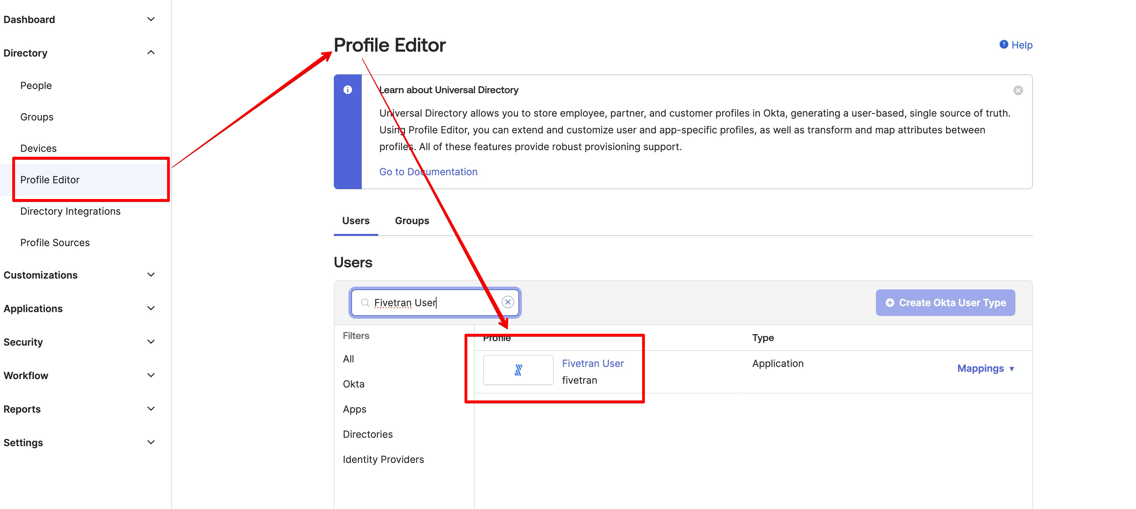Select the Directories filter
The height and width of the screenshot is (509, 1136).
368,434
